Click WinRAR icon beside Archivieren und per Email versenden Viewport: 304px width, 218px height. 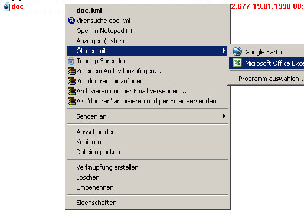point(71,91)
